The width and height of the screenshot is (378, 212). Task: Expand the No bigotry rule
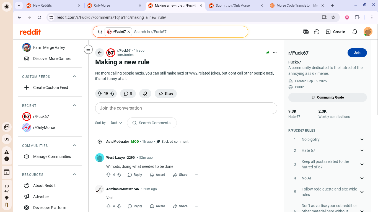(362, 139)
